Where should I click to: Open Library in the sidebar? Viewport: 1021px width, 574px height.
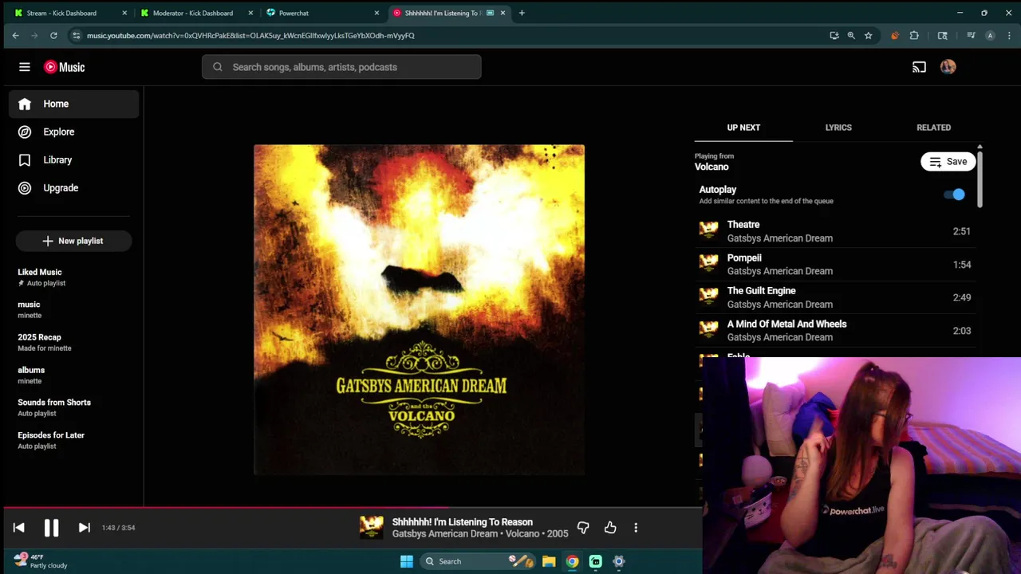click(x=74, y=159)
